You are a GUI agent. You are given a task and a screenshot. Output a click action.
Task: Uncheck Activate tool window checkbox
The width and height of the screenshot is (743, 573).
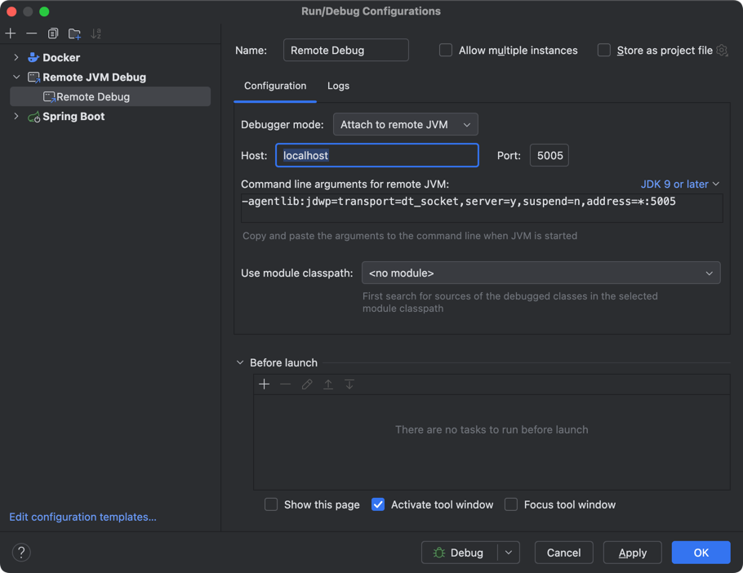378,504
